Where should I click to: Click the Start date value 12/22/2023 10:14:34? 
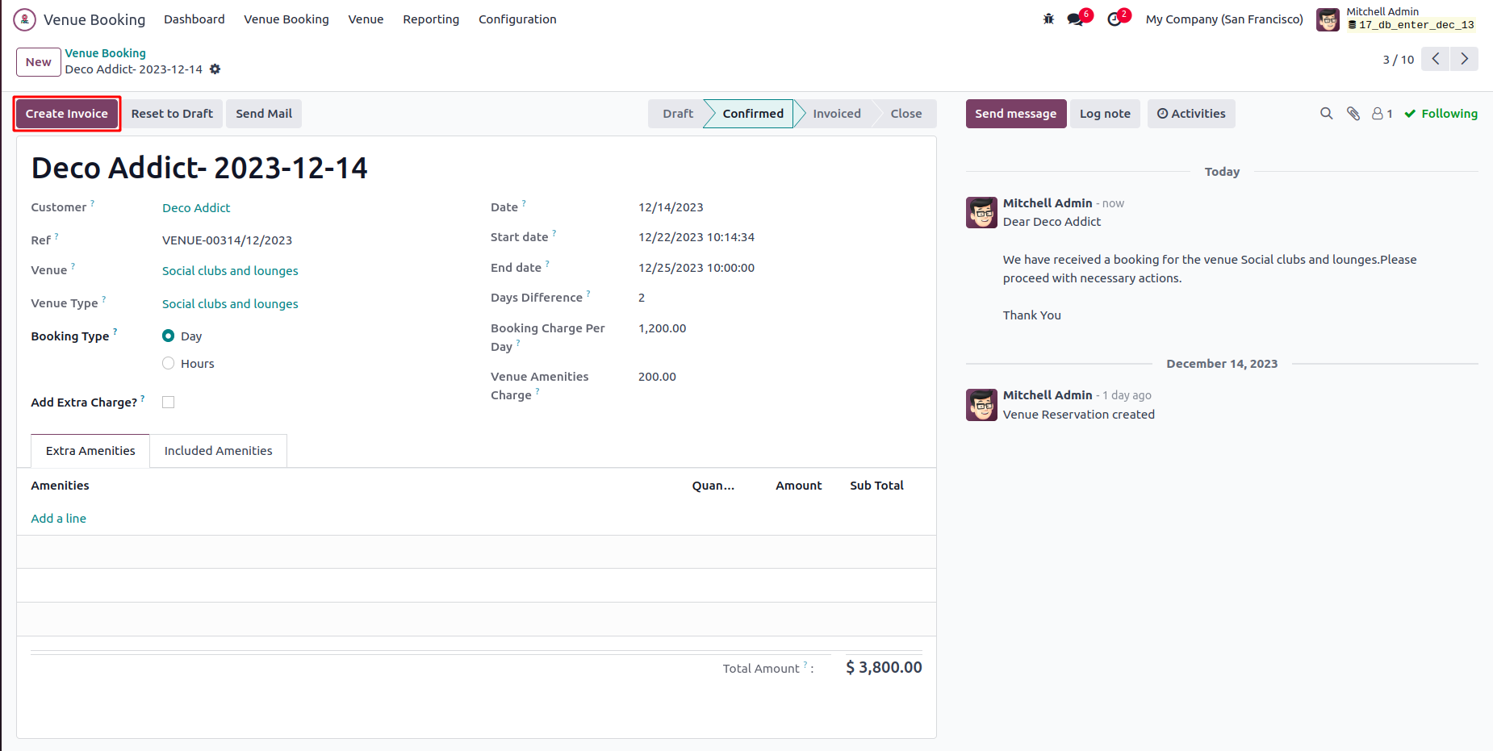tap(696, 237)
